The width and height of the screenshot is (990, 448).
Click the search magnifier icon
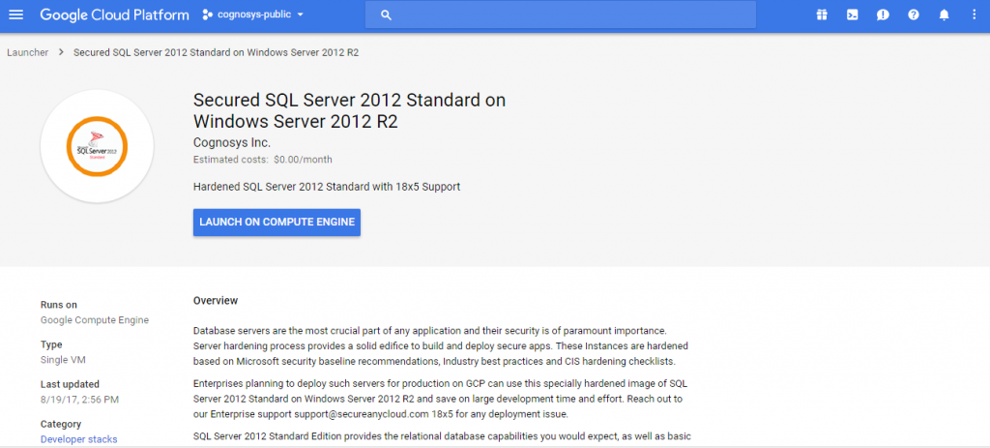[x=386, y=15]
